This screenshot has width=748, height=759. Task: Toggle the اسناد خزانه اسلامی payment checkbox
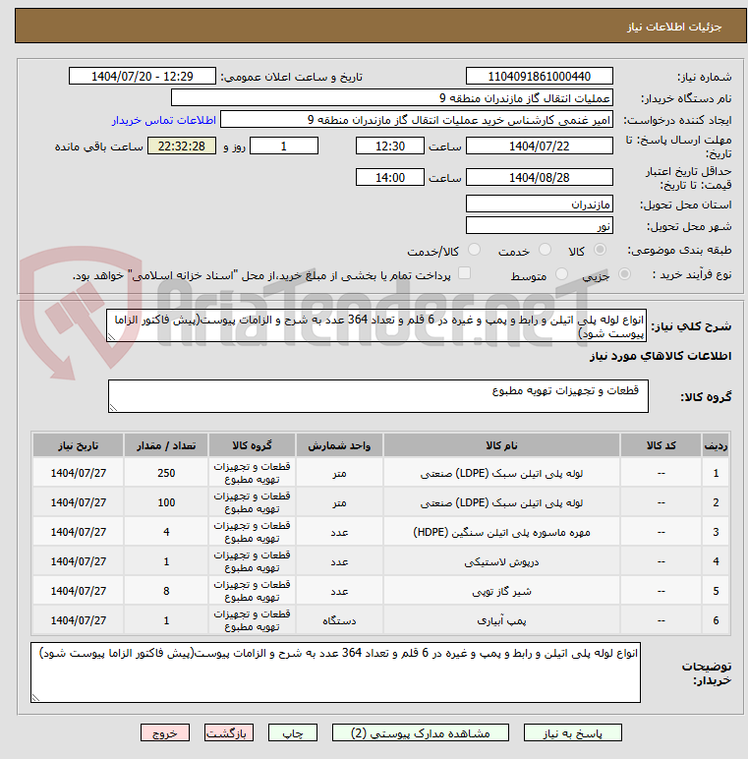[x=465, y=273]
